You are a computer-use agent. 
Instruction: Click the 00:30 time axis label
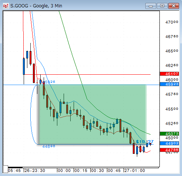98,170
